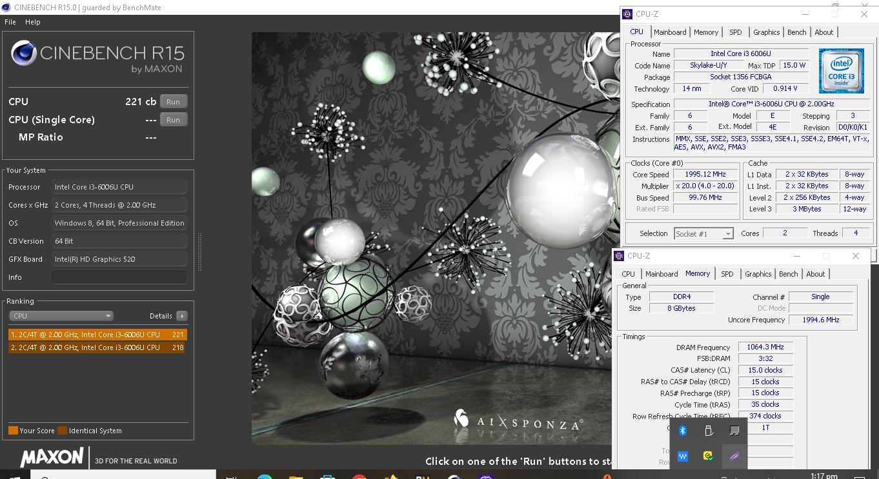Click the memory Type value DDR4
The height and width of the screenshot is (479, 879).
tap(682, 297)
